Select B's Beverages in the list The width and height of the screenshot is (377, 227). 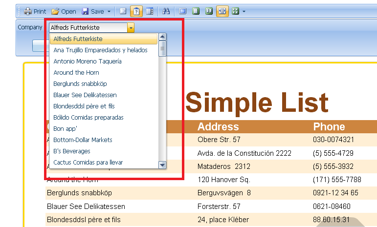coord(104,151)
